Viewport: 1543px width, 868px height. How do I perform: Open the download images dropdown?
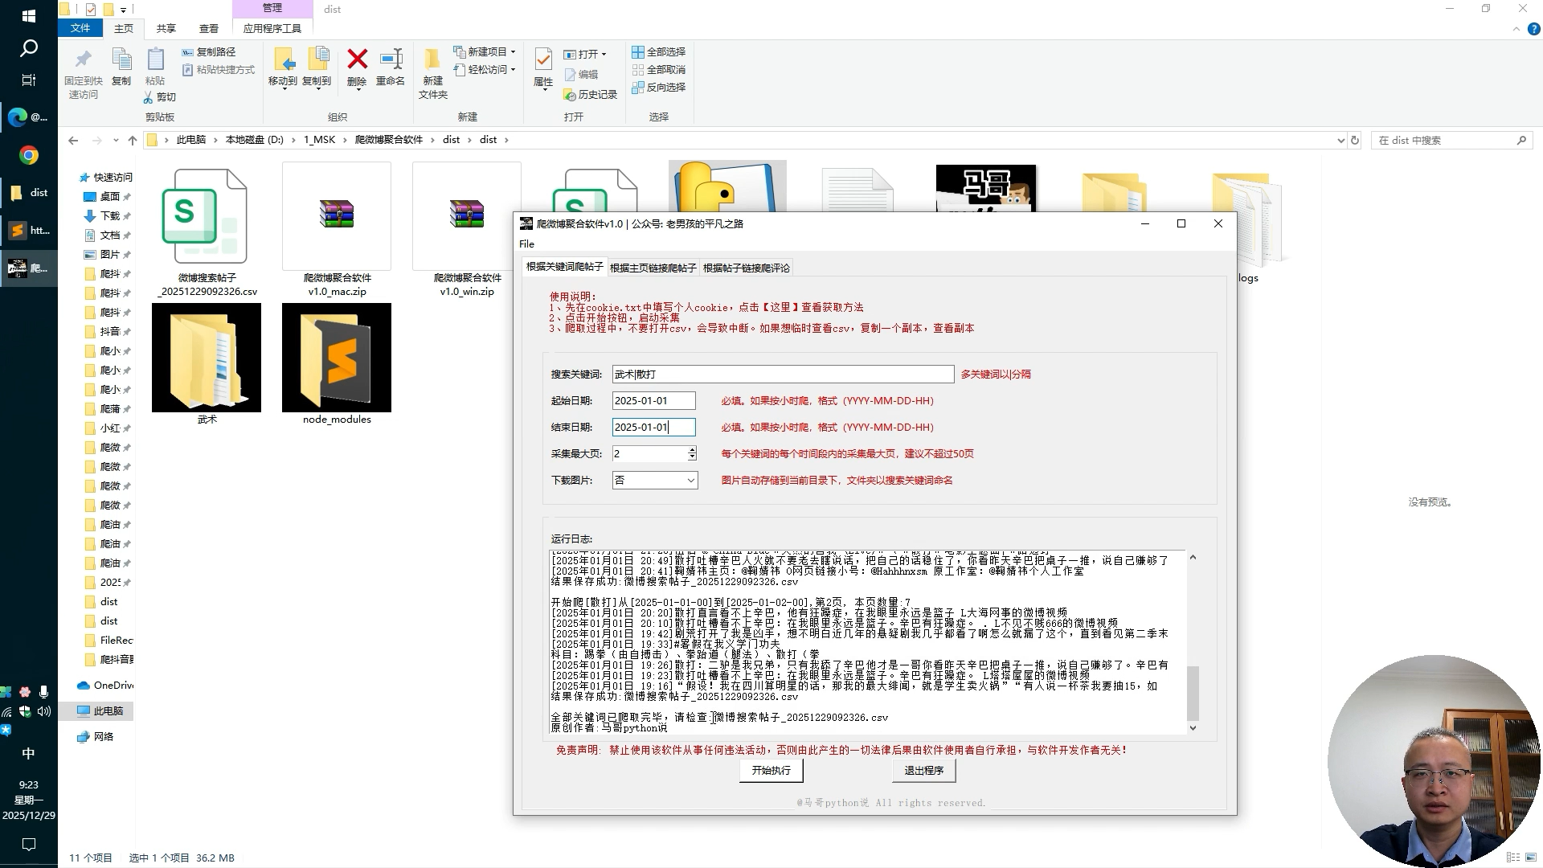click(x=690, y=481)
